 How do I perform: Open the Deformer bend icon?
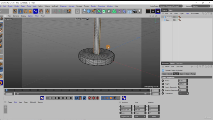(124, 11)
